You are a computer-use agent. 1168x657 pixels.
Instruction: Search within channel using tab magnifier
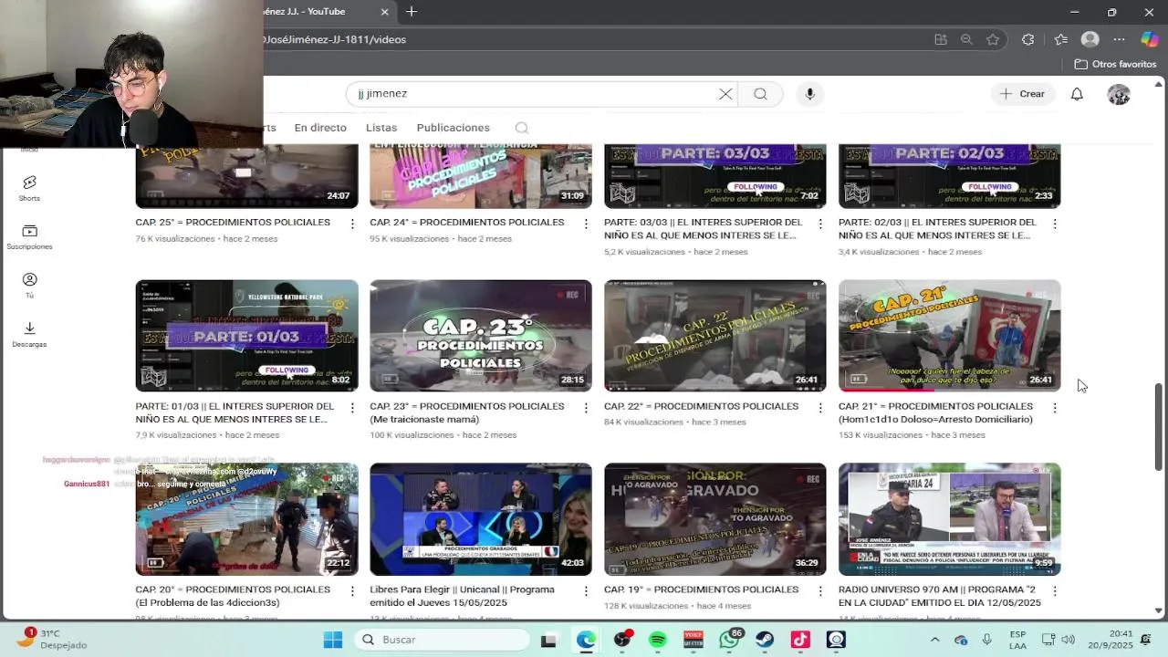coord(521,128)
